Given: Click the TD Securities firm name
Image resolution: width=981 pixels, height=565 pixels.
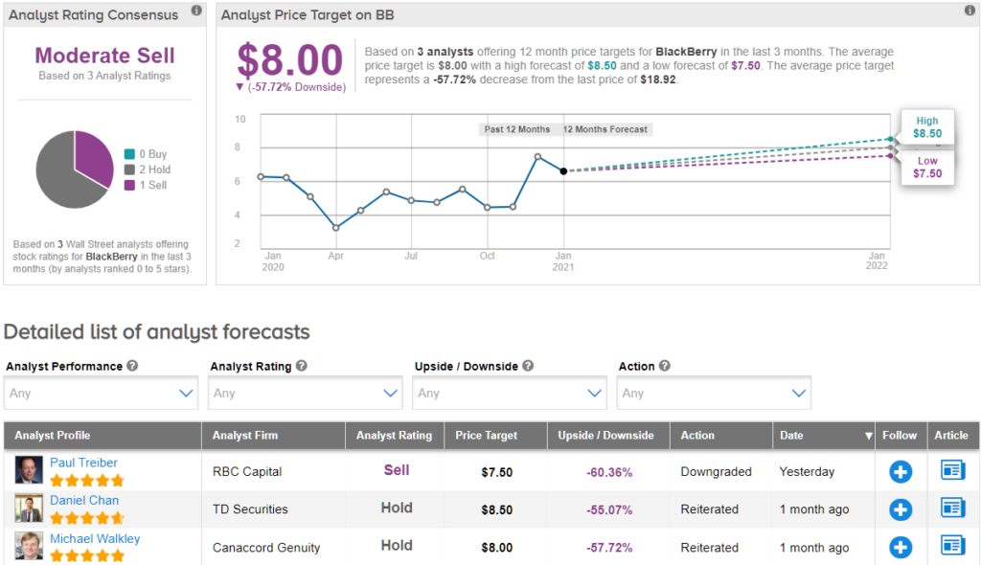Looking at the screenshot, I should (x=250, y=509).
